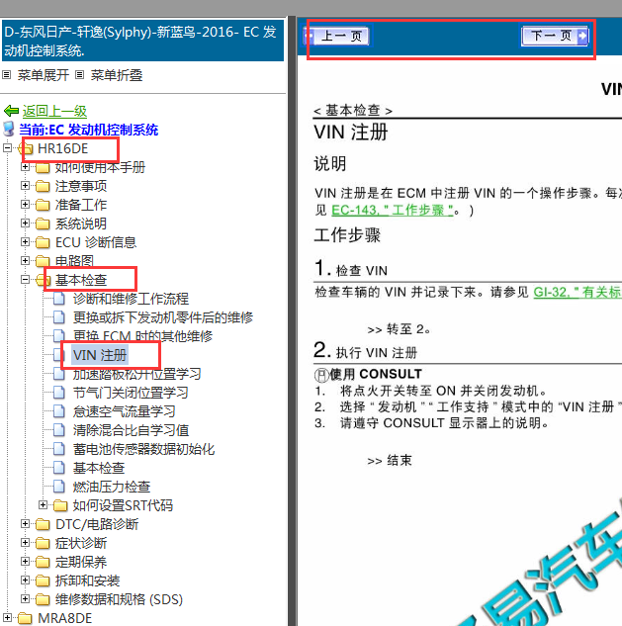
Task: Click the 节气门关闭位置学习 document icon
Action: click(x=59, y=393)
